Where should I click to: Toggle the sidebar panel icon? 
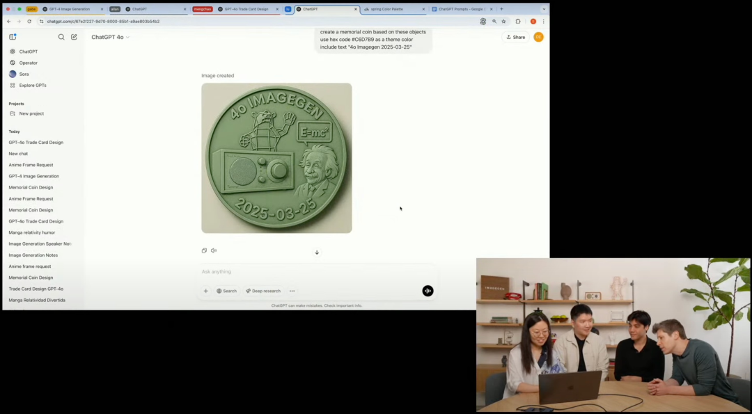tap(13, 37)
